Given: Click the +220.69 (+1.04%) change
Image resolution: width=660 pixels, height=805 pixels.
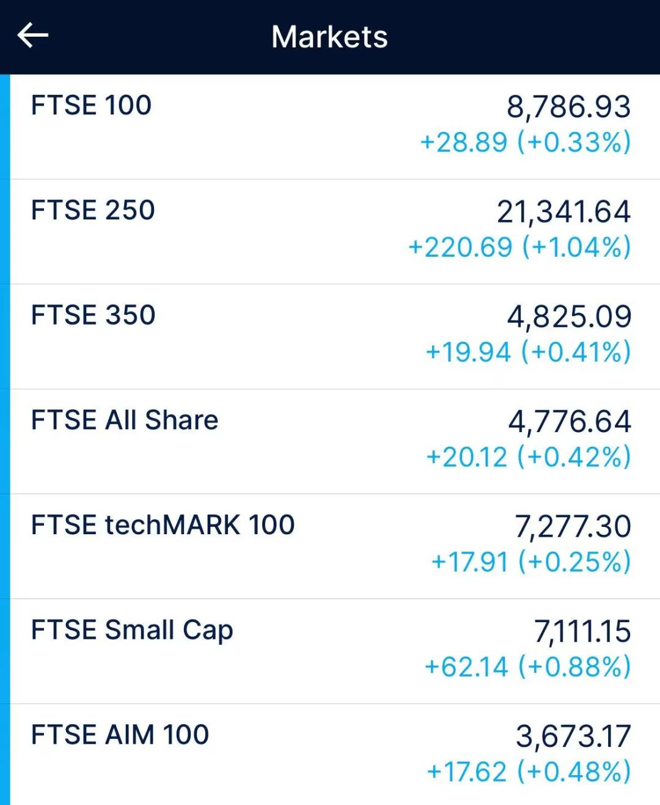Looking at the screenshot, I should pos(519,248).
